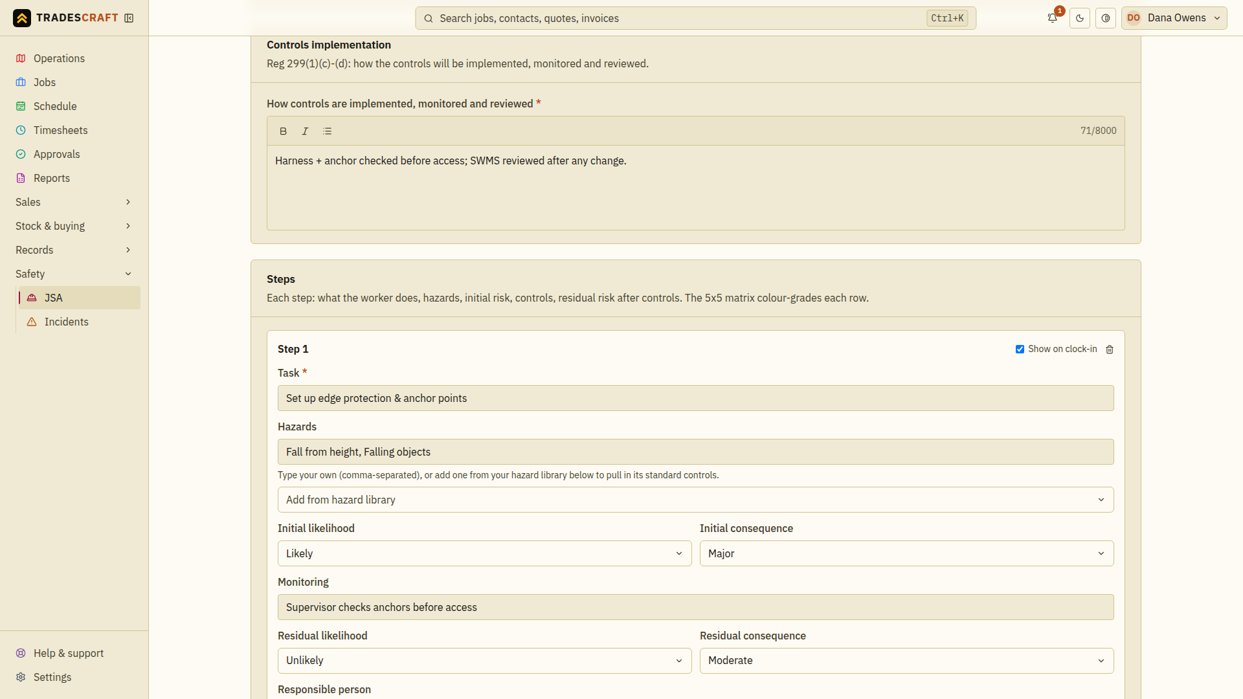The width and height of the screenshot is (1243, 699).
Task: Open Help & support link
Action: (x=74, y=653)
